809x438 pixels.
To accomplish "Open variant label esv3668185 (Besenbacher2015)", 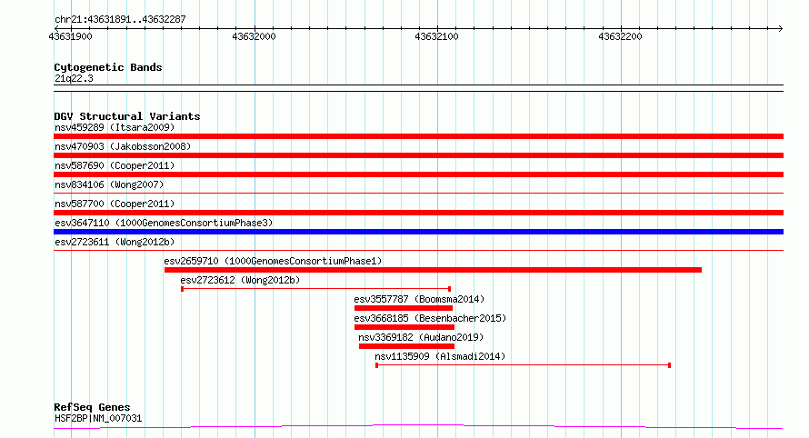I will tap(430, 318).
